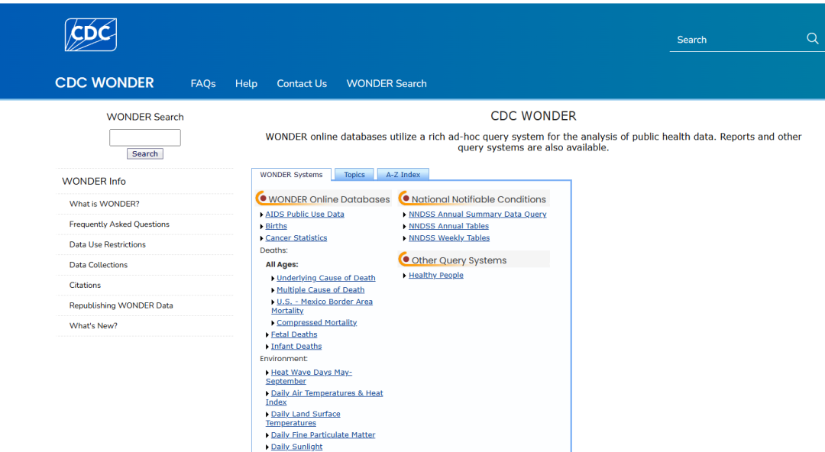Switch to the Topics tab
The height and width of the screenshot is (452, 825).
pyautogui.click(x=354, y=175)
